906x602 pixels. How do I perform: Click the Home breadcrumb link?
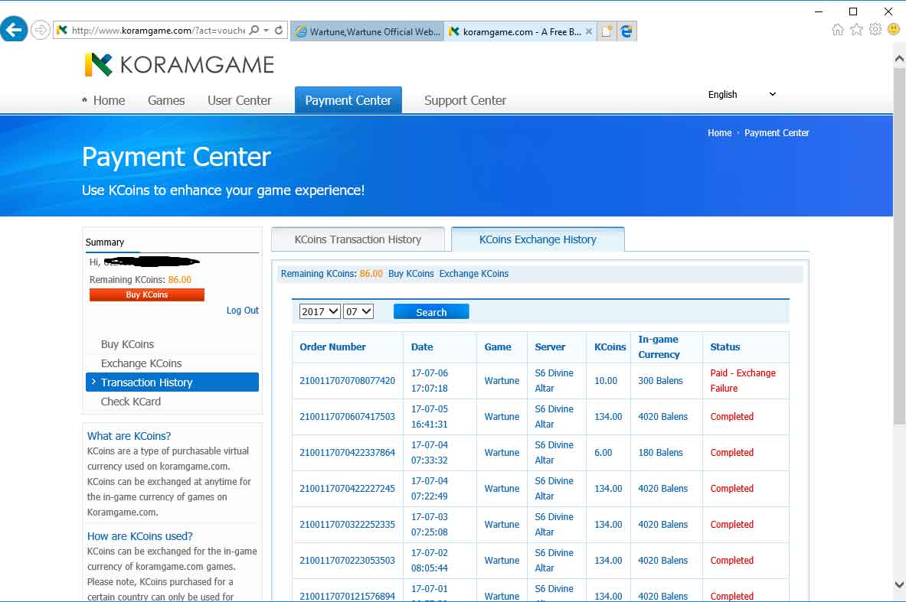(719, 133)
